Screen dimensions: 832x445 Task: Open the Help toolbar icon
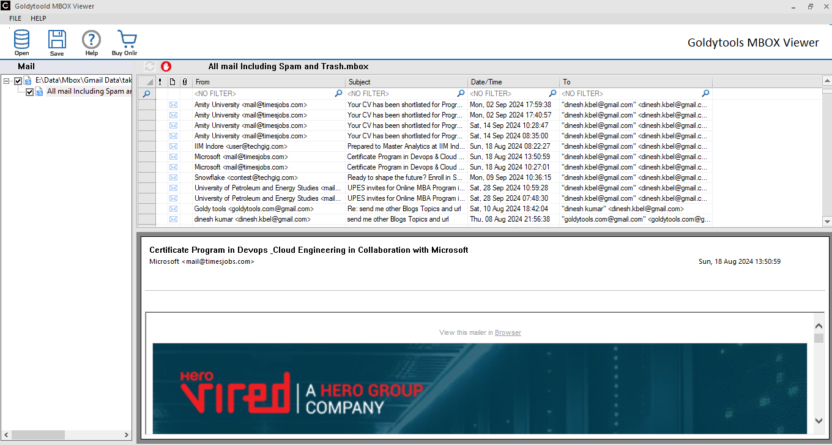pyautogui.click(x=91, y=43)
